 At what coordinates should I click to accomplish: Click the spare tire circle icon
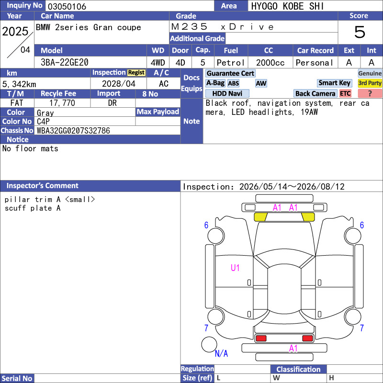(209, 344)
